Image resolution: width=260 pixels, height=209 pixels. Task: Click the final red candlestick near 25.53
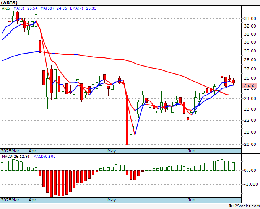click(x=234, y=82)
